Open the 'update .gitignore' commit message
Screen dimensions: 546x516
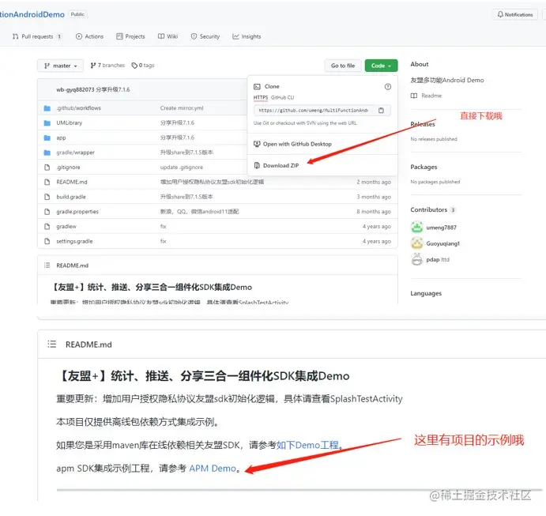click(182, 168)
